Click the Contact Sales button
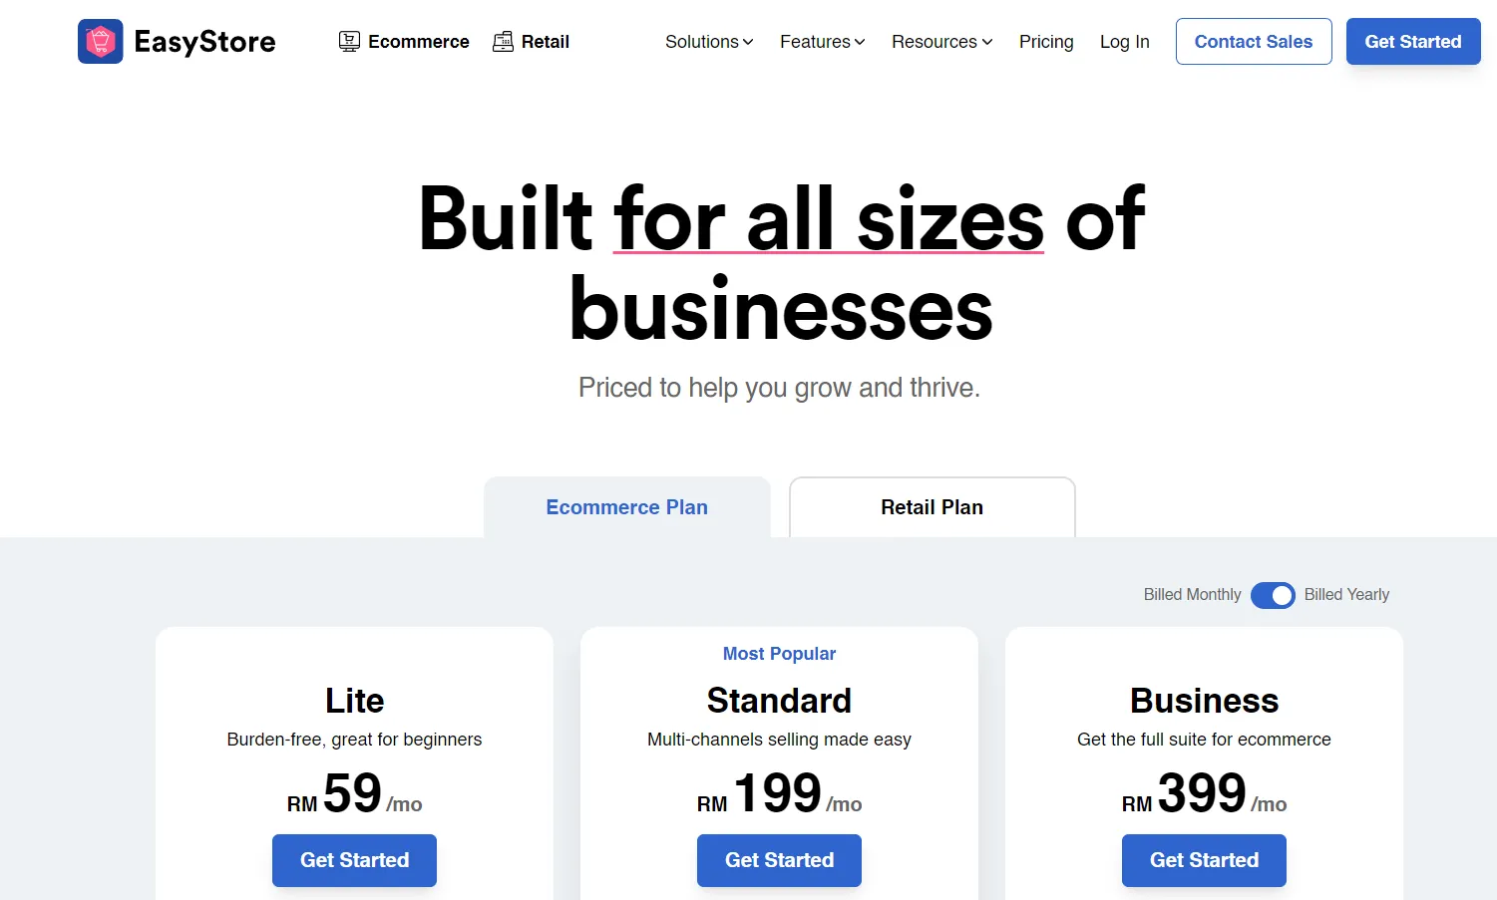This screenshot has width=1497, height=900. [x=1254, y=42]
